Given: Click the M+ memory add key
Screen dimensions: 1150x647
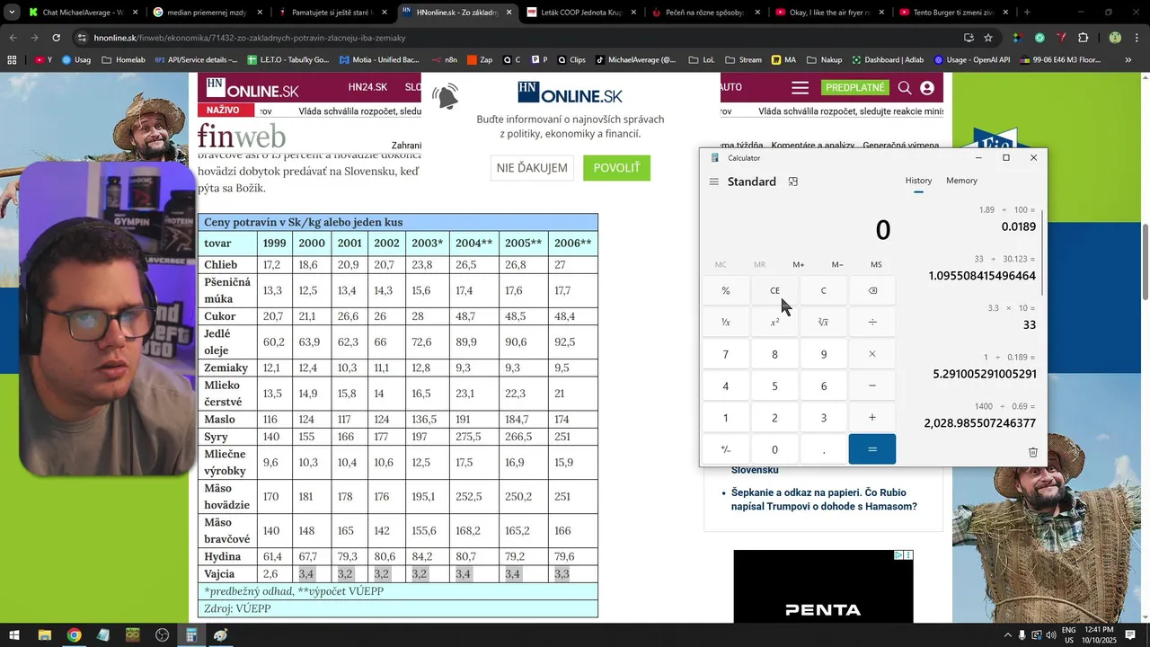Looking at the screenshot, I should pos(799,264).
